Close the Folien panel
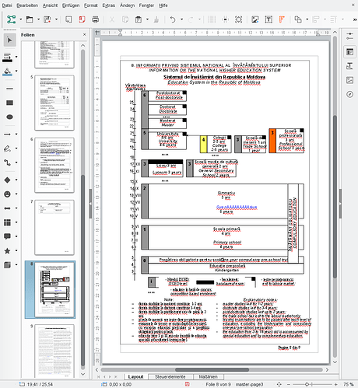 85,34
